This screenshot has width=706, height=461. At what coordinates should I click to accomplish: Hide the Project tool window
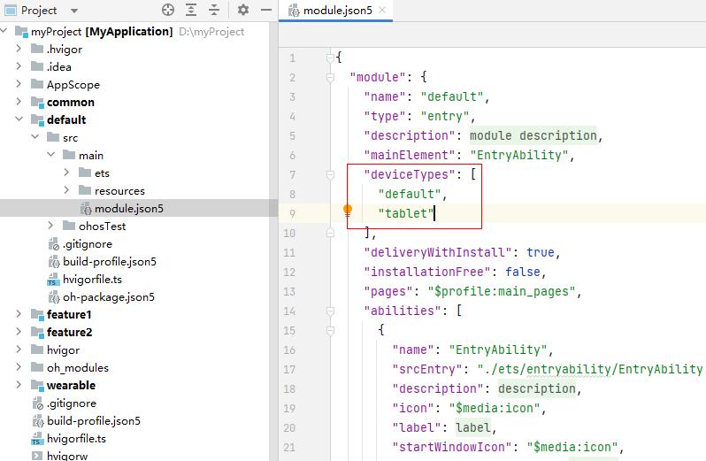264,11
